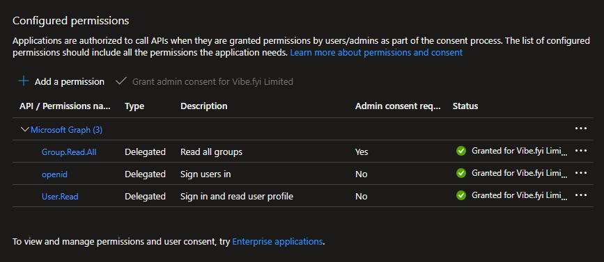Open the openid permission details
The height and width of the screenshot is (262, 604).
pyautogui.click(x=54, y=174)
